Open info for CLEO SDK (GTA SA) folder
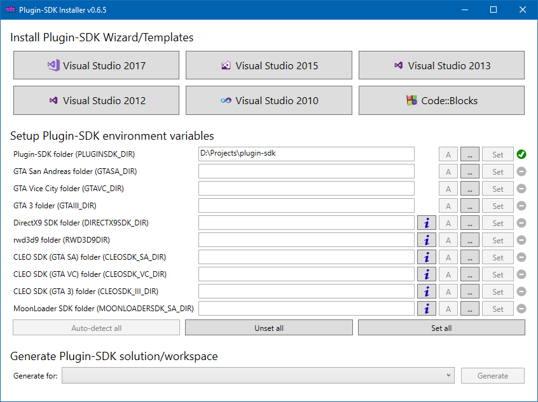Screen dimensions: 538x402 (427, 257)
